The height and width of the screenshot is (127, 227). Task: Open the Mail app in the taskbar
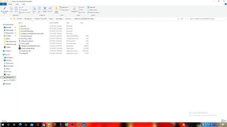(32, 125)
